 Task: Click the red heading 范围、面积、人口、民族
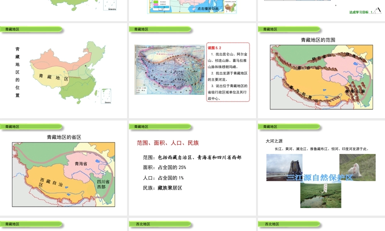[x=168, y=143]
